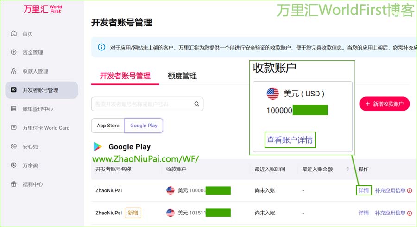Click the 福利中心 gift icon

13,184
